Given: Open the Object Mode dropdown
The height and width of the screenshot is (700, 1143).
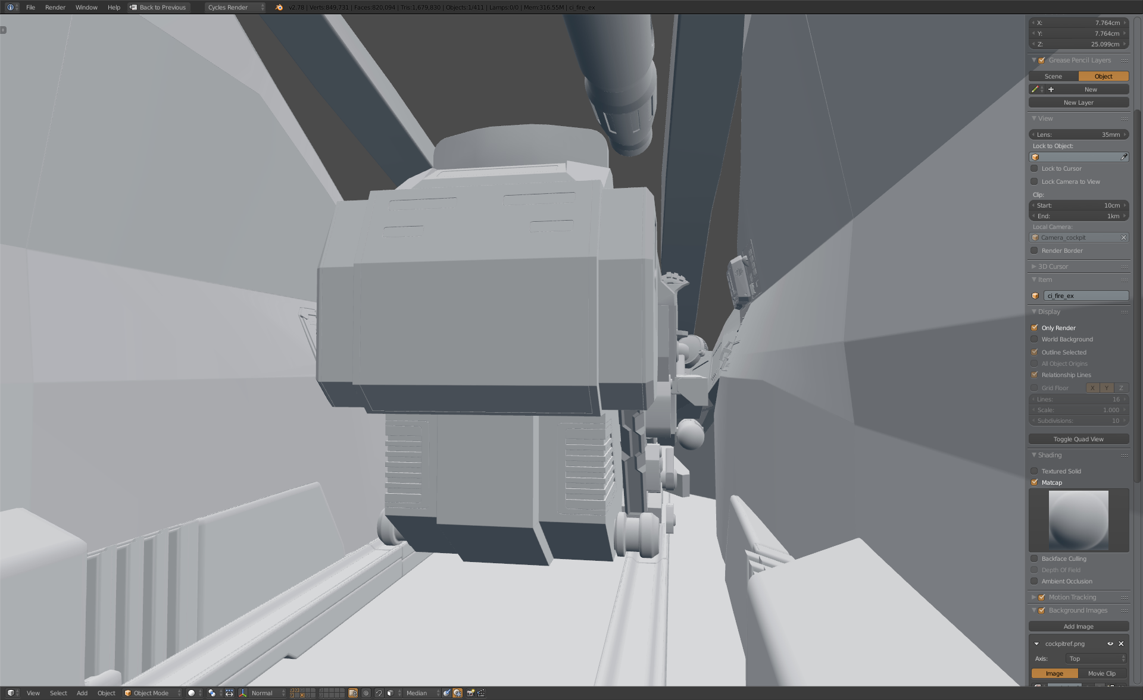Looking at the screenshot, I should [152, 693].
